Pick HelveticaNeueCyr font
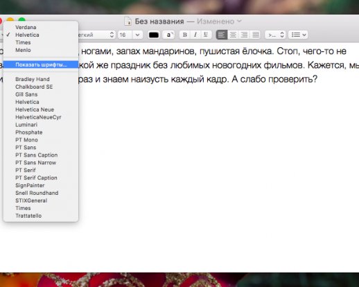Viewport: 359px width, 287px height. pos(41,117)
